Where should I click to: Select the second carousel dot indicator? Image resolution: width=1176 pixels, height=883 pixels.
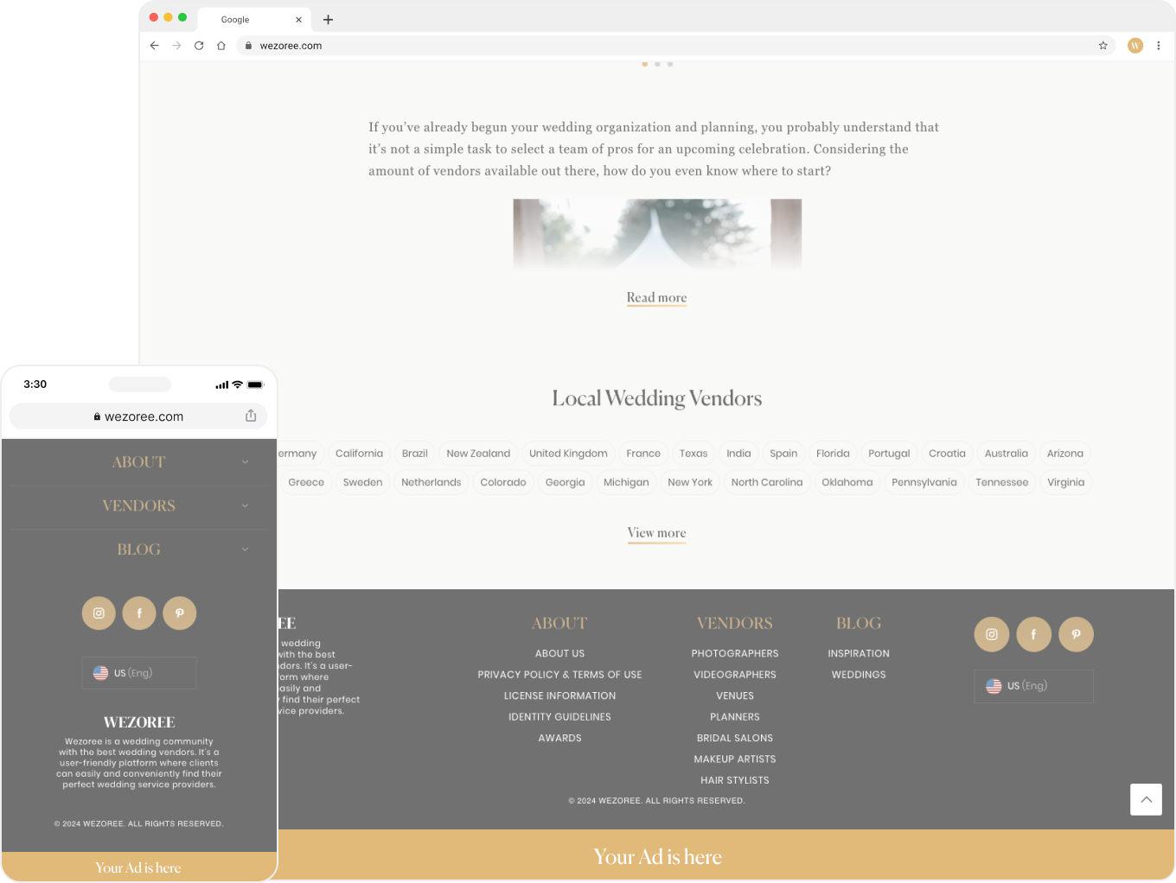[x=657, y=64]
